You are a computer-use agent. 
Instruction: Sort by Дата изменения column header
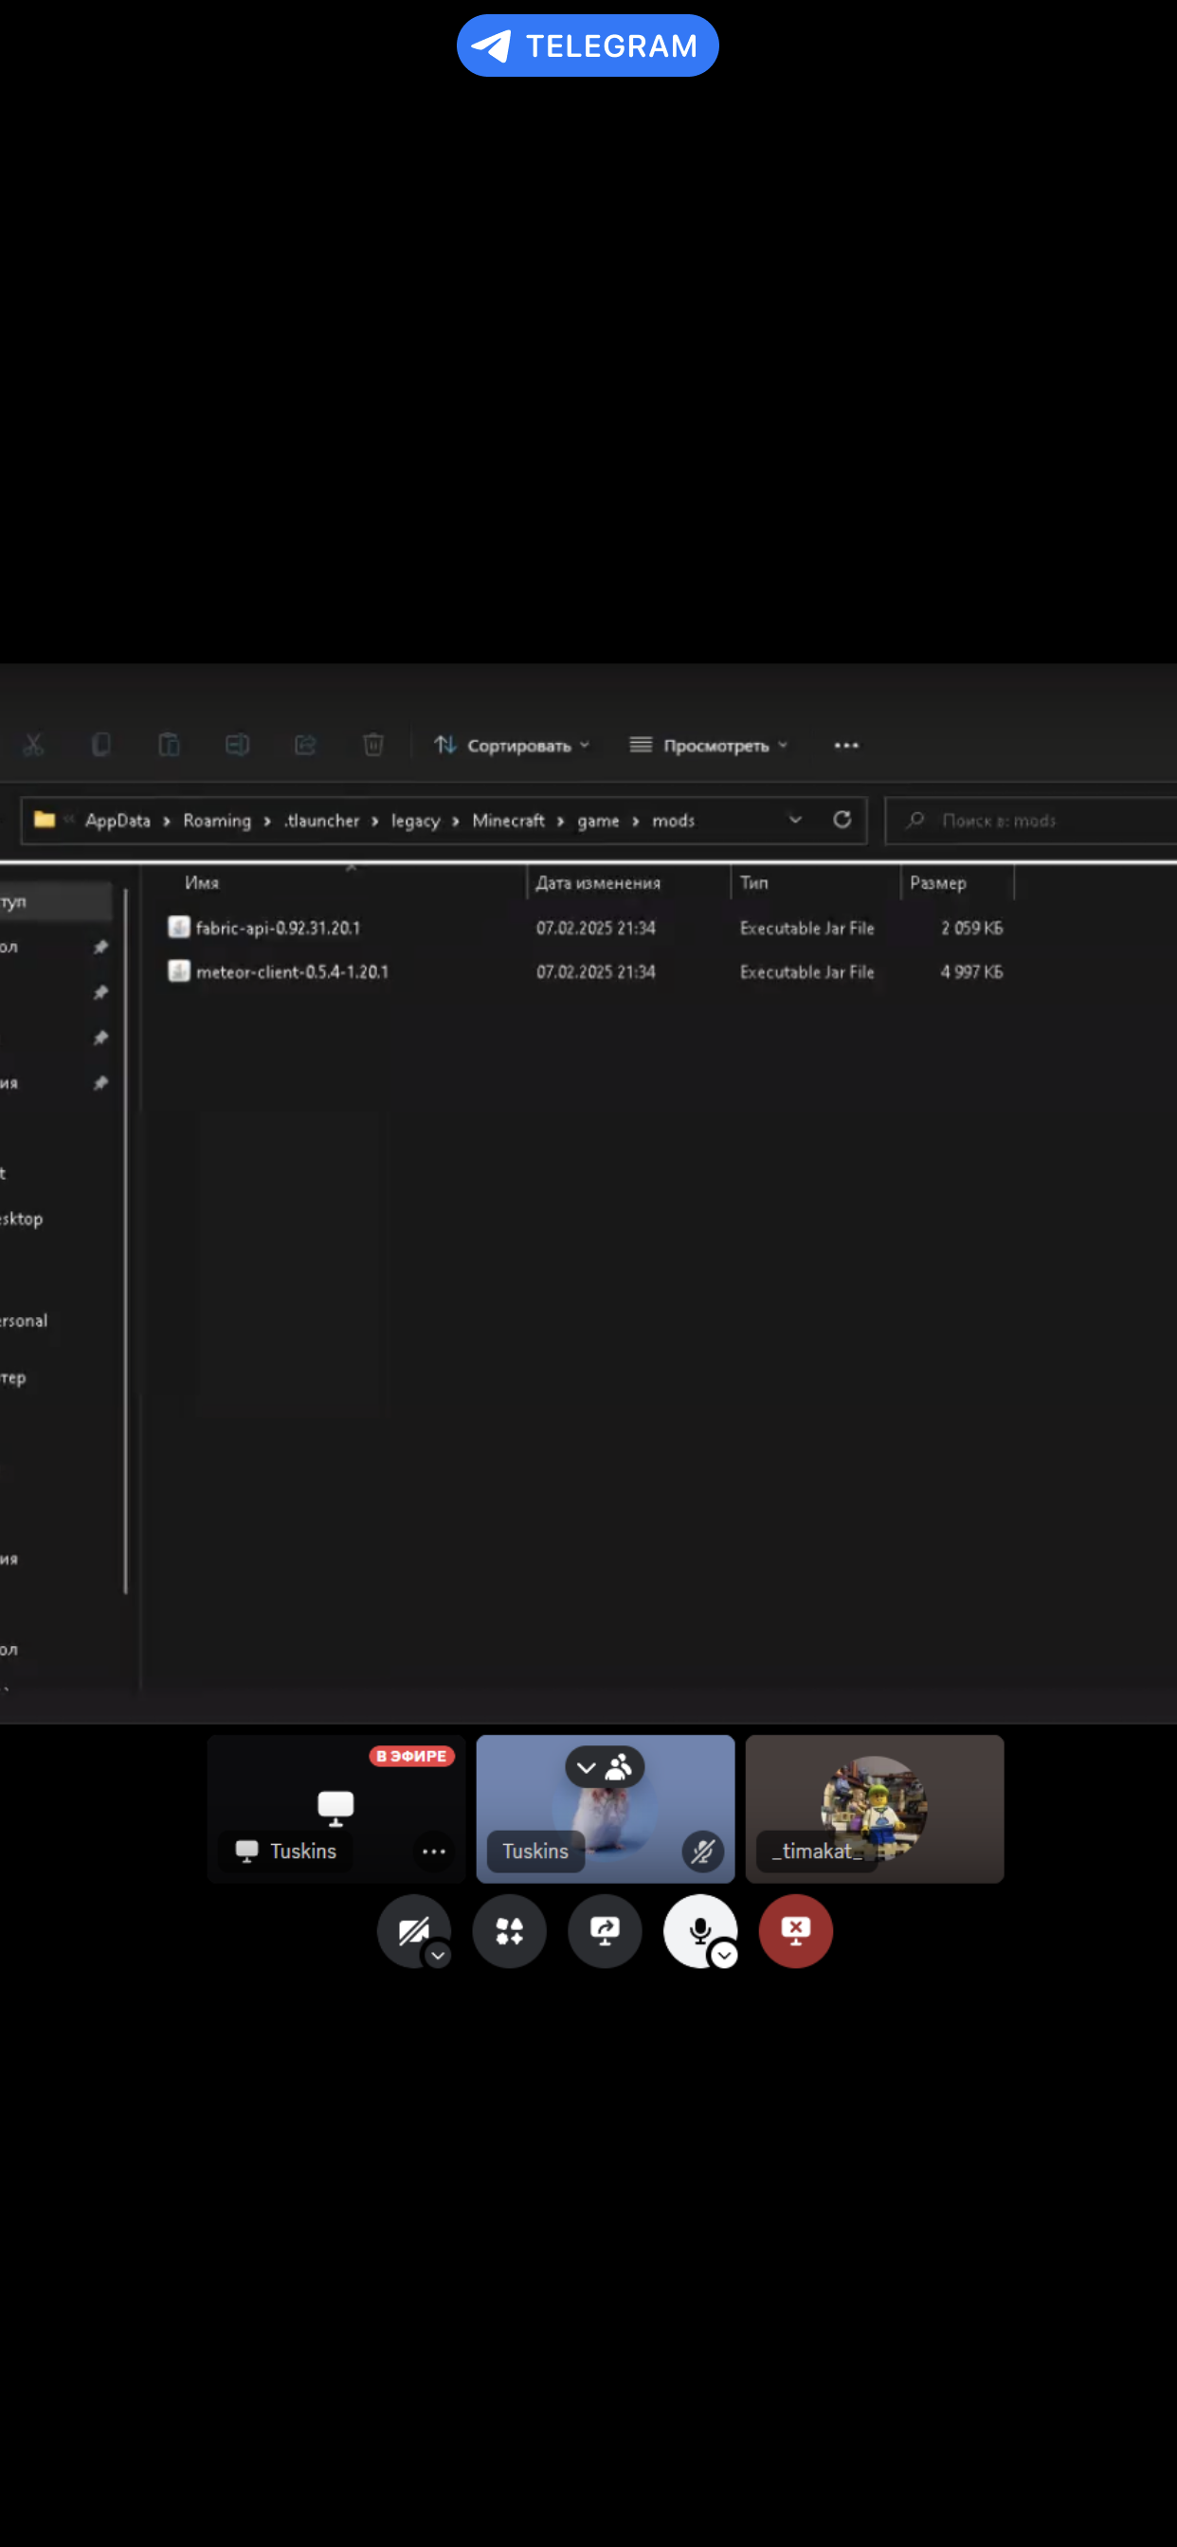tap(598, 883)
